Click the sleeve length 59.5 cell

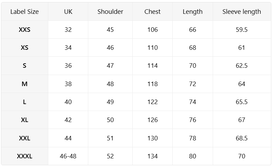242,30
